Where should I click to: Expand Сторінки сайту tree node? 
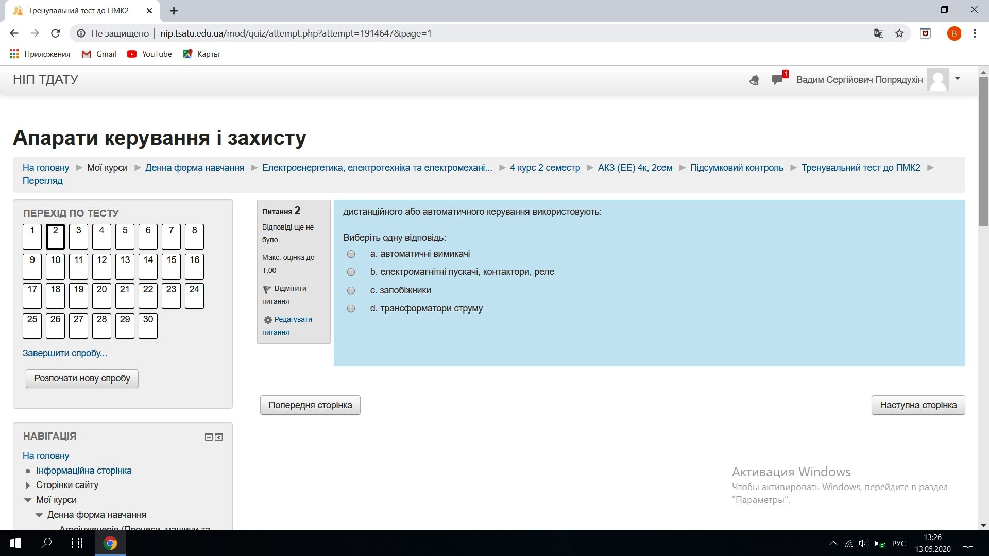(28, 485)
